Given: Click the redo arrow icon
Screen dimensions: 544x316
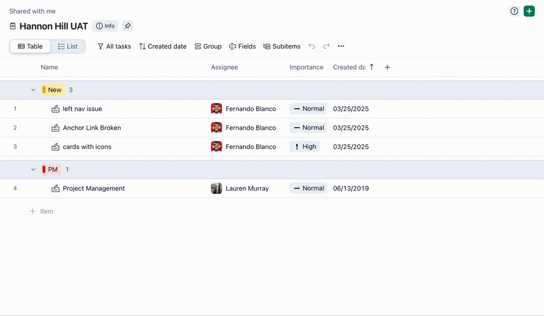Looking at the screenshot, I should 326,46.
